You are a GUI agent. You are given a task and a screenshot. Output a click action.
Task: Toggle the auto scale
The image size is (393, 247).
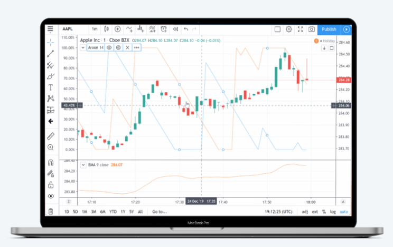tap(344, 212)
